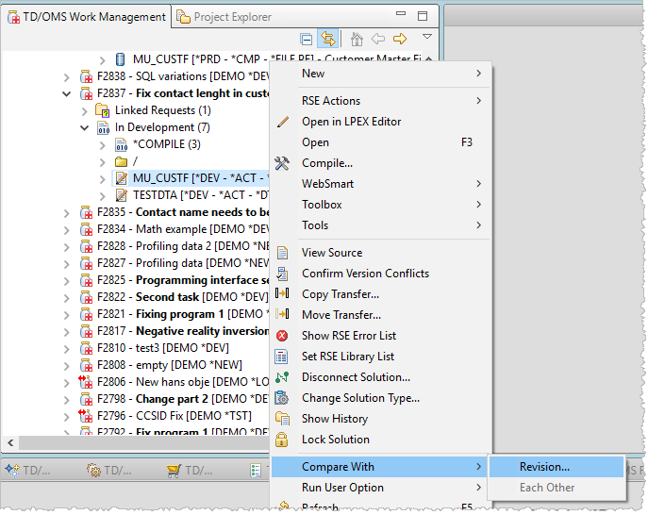Viewport: 648px width, 515px height.
Task: Click the yellow forward arrow icon
Action: 400,40
